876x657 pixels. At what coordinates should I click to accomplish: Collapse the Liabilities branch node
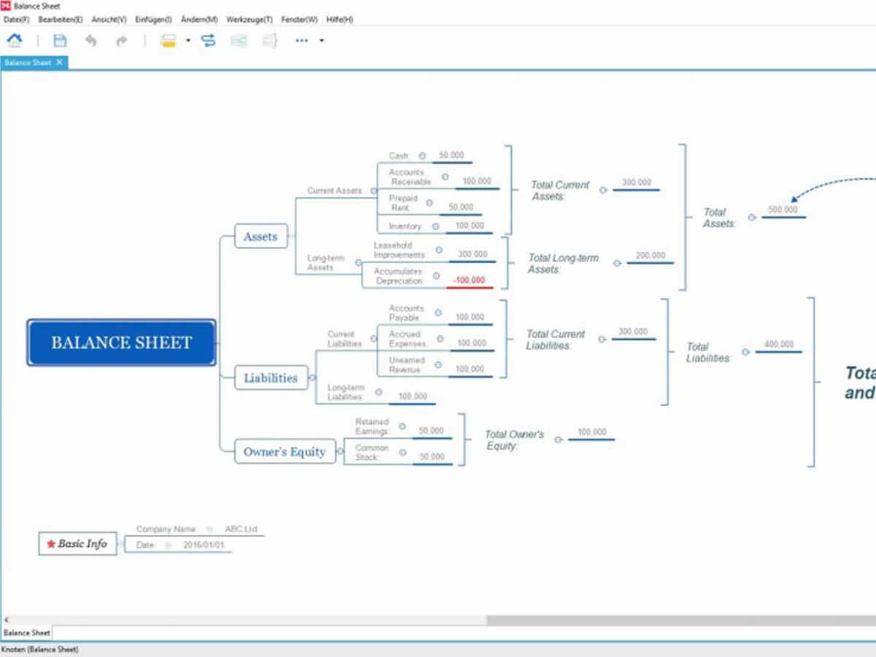coord(312,378)
